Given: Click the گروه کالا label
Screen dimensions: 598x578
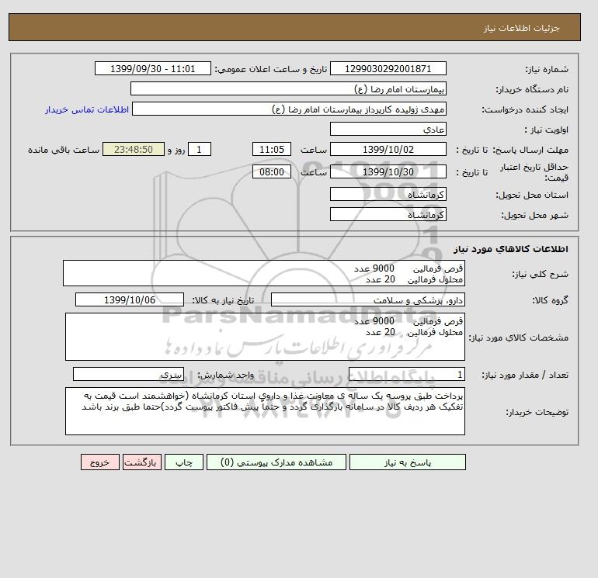Looking at the screenshot, I should 551,300.
